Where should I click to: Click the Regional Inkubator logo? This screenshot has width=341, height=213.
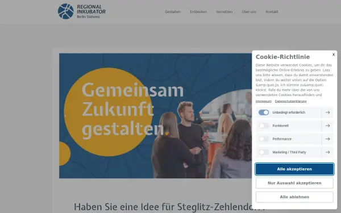tap(81, 11)
